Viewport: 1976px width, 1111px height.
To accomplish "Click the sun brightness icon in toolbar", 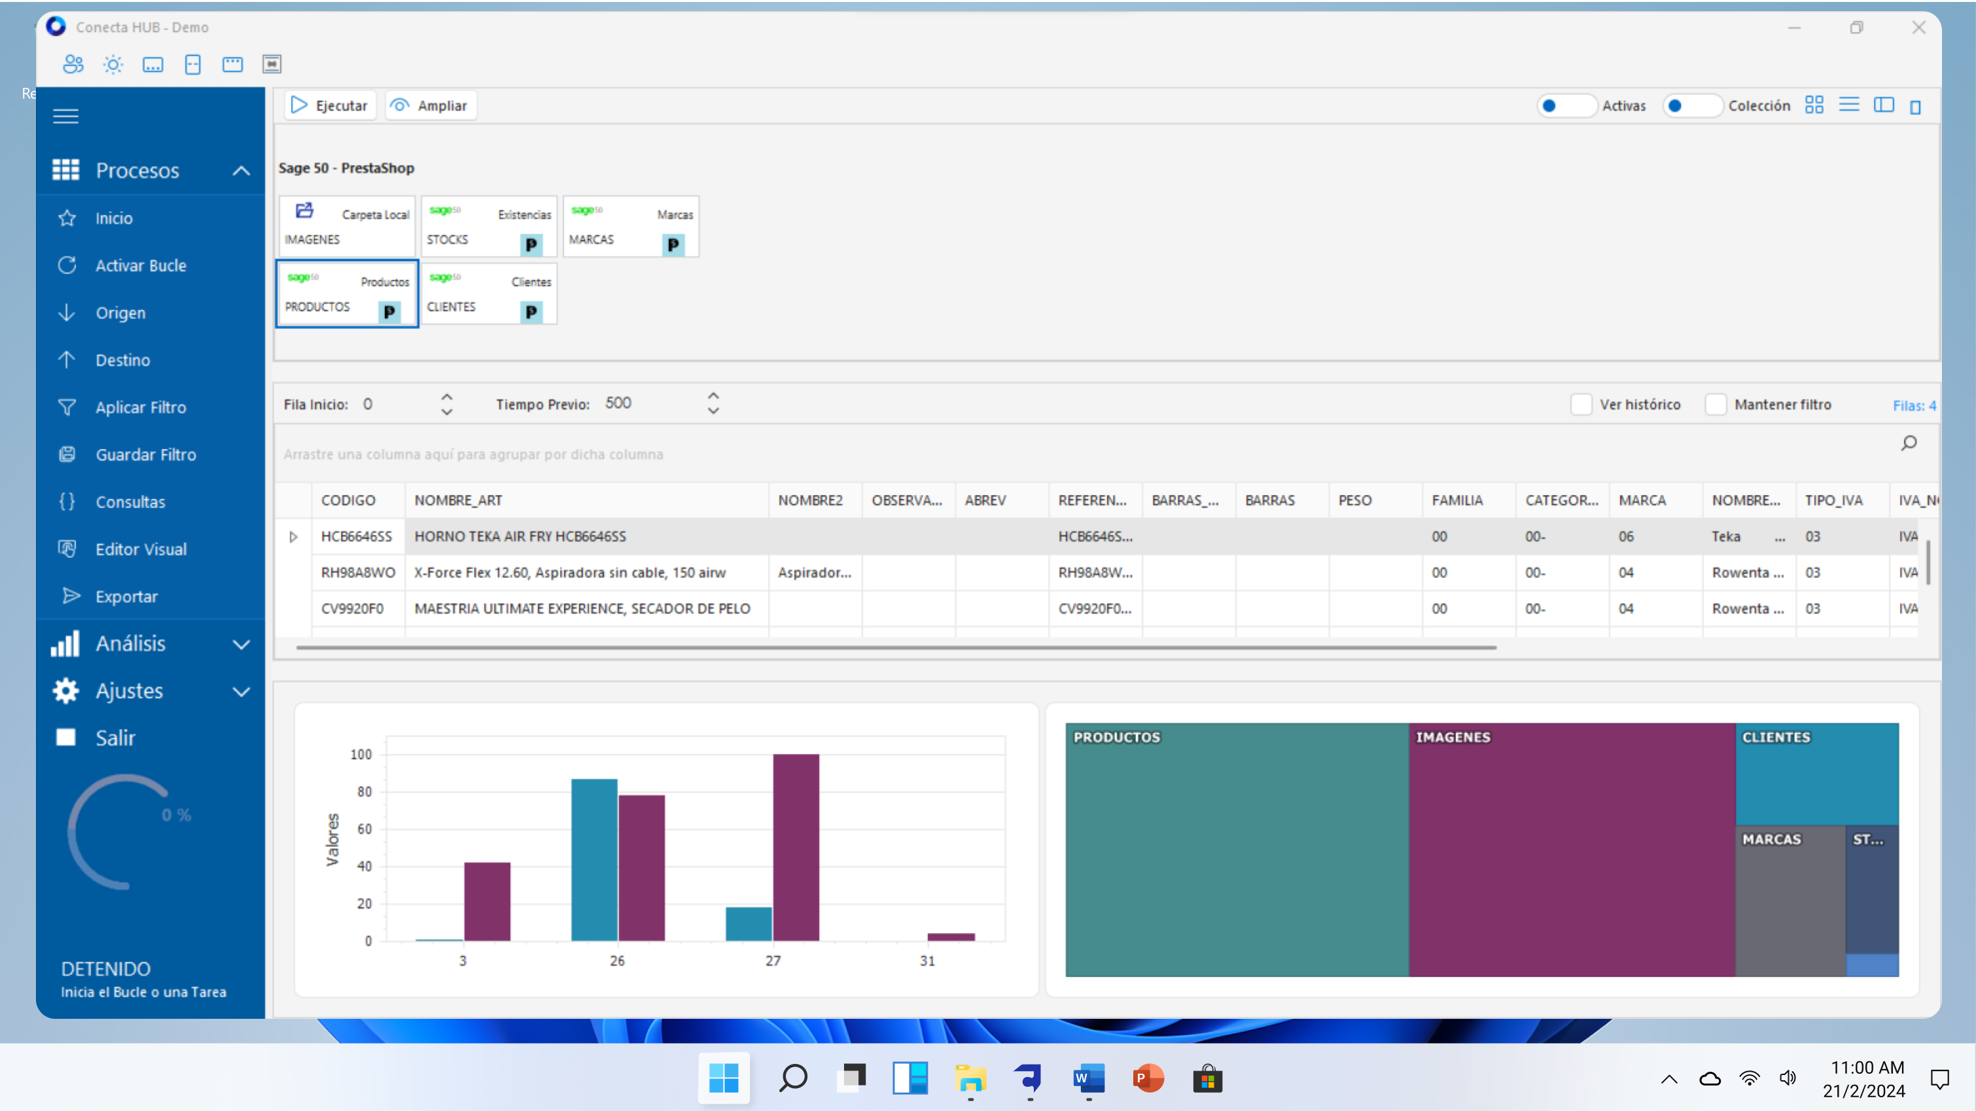I will 113,64.
